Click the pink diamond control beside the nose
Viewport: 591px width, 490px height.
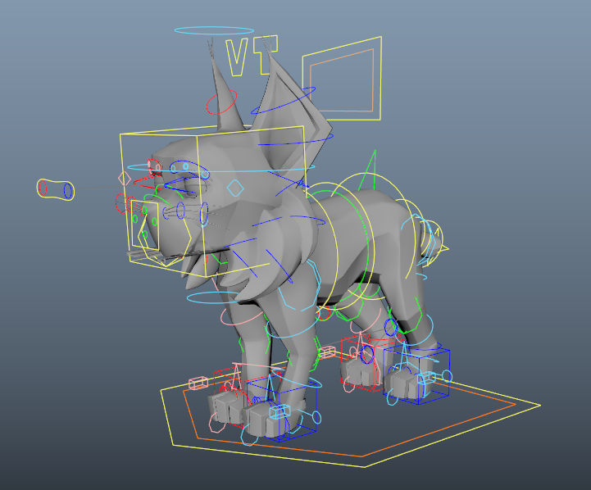click(x=125, y=179)
